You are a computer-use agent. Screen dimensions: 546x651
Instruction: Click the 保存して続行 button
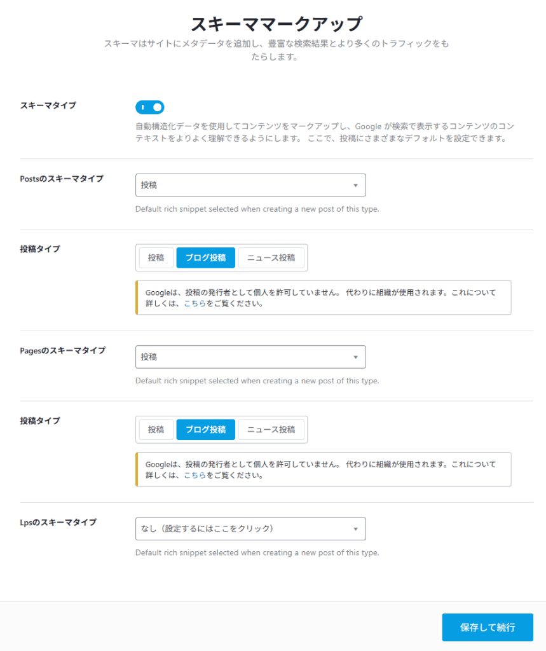point(488,627)
